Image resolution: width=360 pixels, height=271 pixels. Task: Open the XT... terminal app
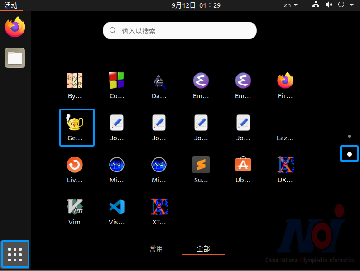tap(159, 212)
